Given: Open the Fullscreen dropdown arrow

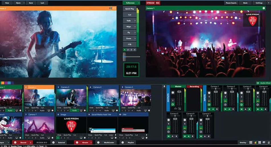Looking at the screenshot, I should coord(139,3).
